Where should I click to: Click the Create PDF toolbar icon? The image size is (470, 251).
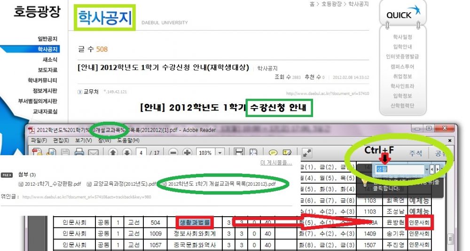37,152
